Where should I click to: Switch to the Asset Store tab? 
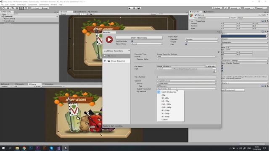pos(80,12)
